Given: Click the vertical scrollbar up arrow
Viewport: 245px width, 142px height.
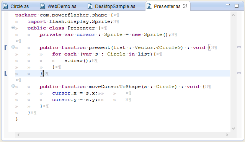Looking at the screenshot, I should [233, 15].
